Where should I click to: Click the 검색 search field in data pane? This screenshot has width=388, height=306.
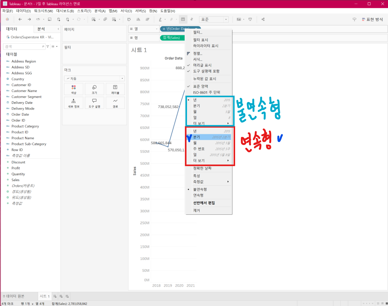point(24,46)
